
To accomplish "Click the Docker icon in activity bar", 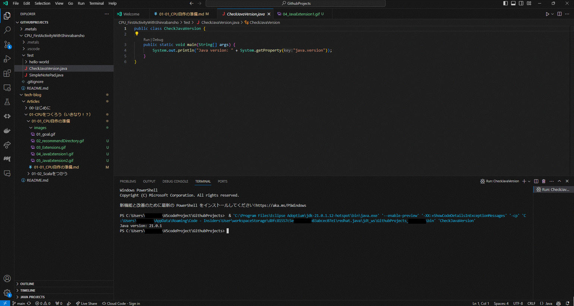I will click(x=7, y=131).
